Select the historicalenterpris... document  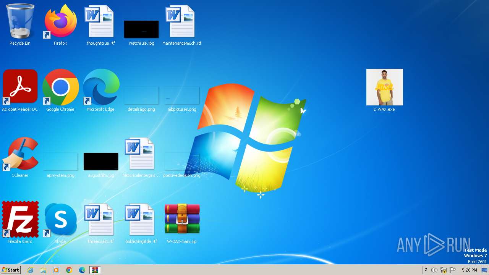[141, 157]
